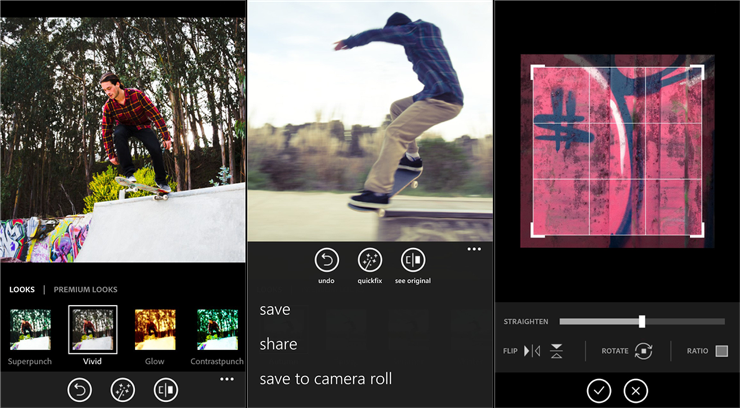Image resolution: width=740 pixels, height=408 pixels.
Task: Choose 'share' from the menu
Action: (x=279, y=344)
